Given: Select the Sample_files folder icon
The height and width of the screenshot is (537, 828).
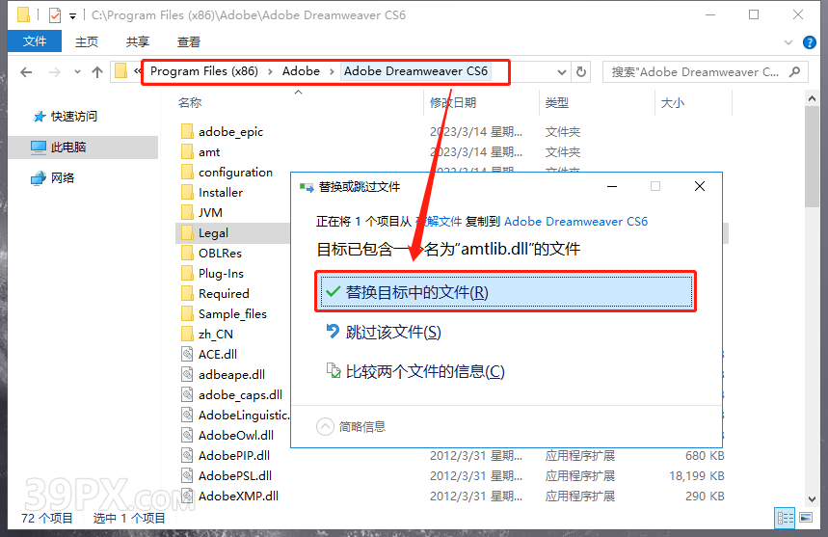Looking at the screenshot, I should pyautogui.click(x=187, y=313).
